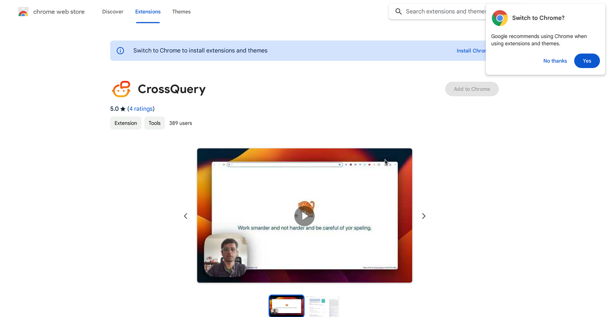The width and height of the screenshot is (609, 317).
Task: Click the info icon in the blue banner
Action: click(120, 51)
